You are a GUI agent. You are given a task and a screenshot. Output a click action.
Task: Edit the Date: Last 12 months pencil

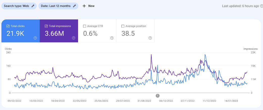coord(74,6)
